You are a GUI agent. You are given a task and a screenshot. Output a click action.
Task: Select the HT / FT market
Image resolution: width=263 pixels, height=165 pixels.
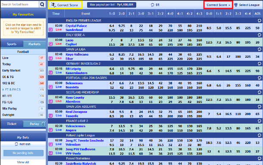(23, 96)
